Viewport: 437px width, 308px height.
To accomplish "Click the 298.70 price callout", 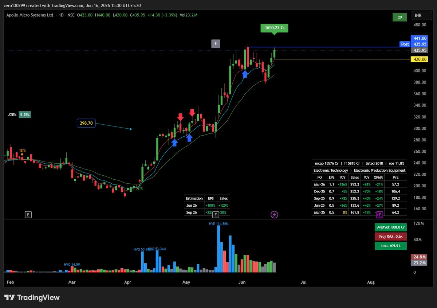I will 86,123.
